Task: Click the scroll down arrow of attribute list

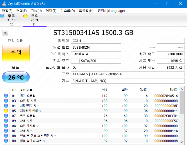Action: 182,142
